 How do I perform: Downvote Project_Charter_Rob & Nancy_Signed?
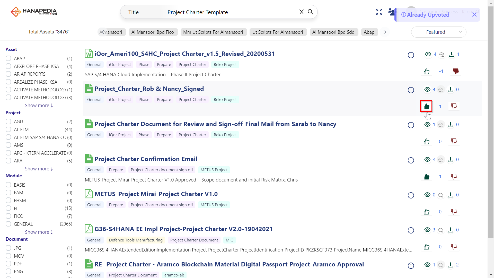454,106
